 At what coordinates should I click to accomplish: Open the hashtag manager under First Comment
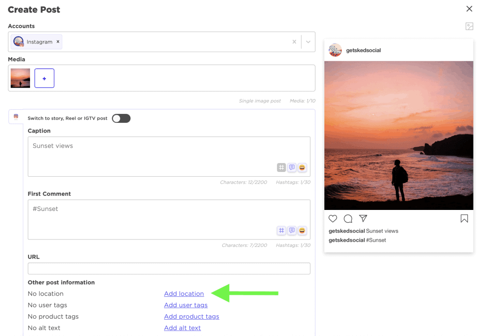(281, 231)
